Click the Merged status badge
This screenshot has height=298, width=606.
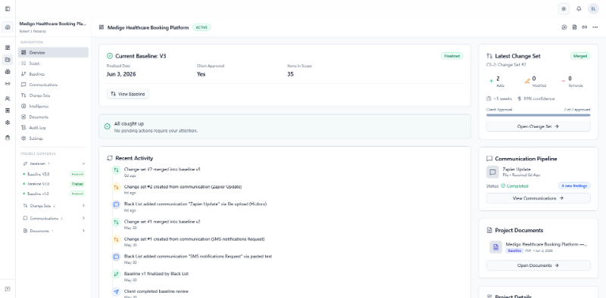[x=579, y=56]
